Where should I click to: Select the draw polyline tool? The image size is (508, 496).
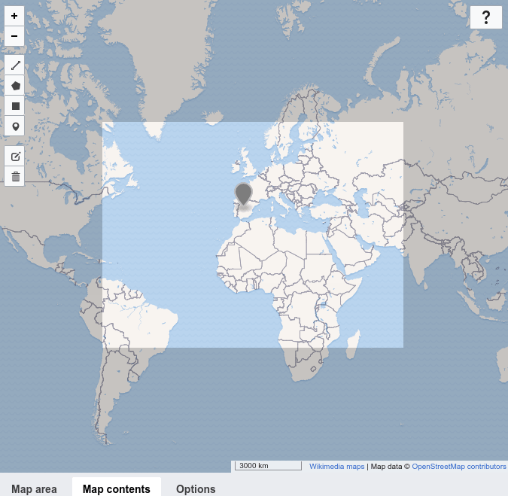point(14,65)
